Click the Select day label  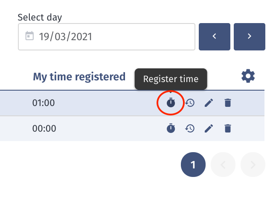pyautogui.click(x=40, y=18)
